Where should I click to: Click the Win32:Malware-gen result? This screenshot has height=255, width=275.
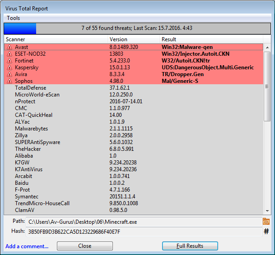(187, 47)
